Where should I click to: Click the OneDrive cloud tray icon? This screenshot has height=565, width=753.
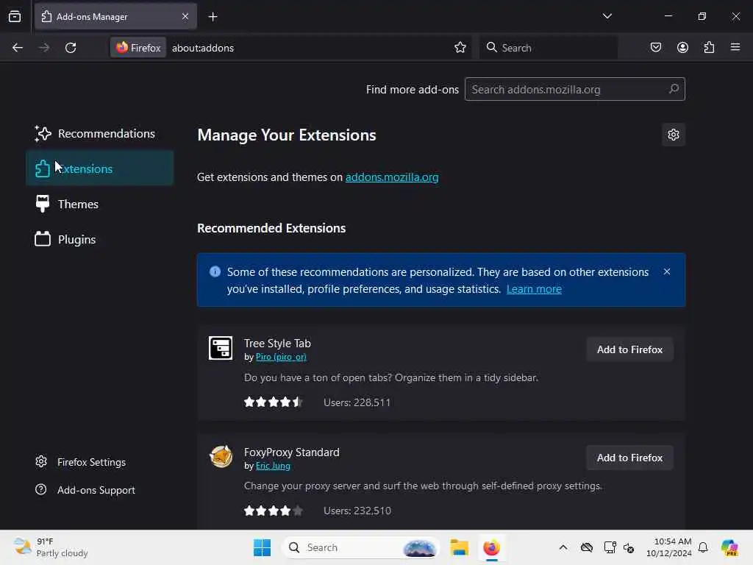click(x=587, y=547)
